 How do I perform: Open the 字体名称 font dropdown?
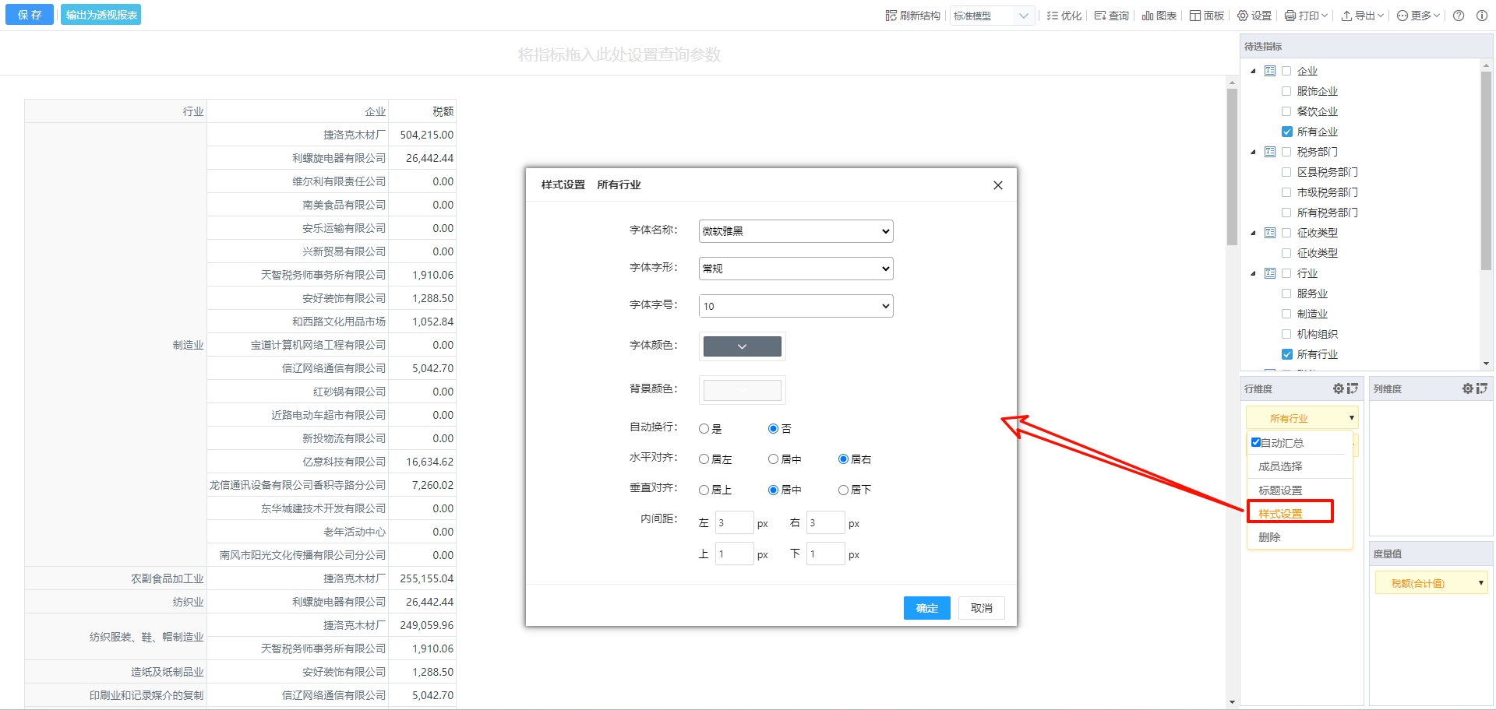pyautogui.click(x=796, y=231)
